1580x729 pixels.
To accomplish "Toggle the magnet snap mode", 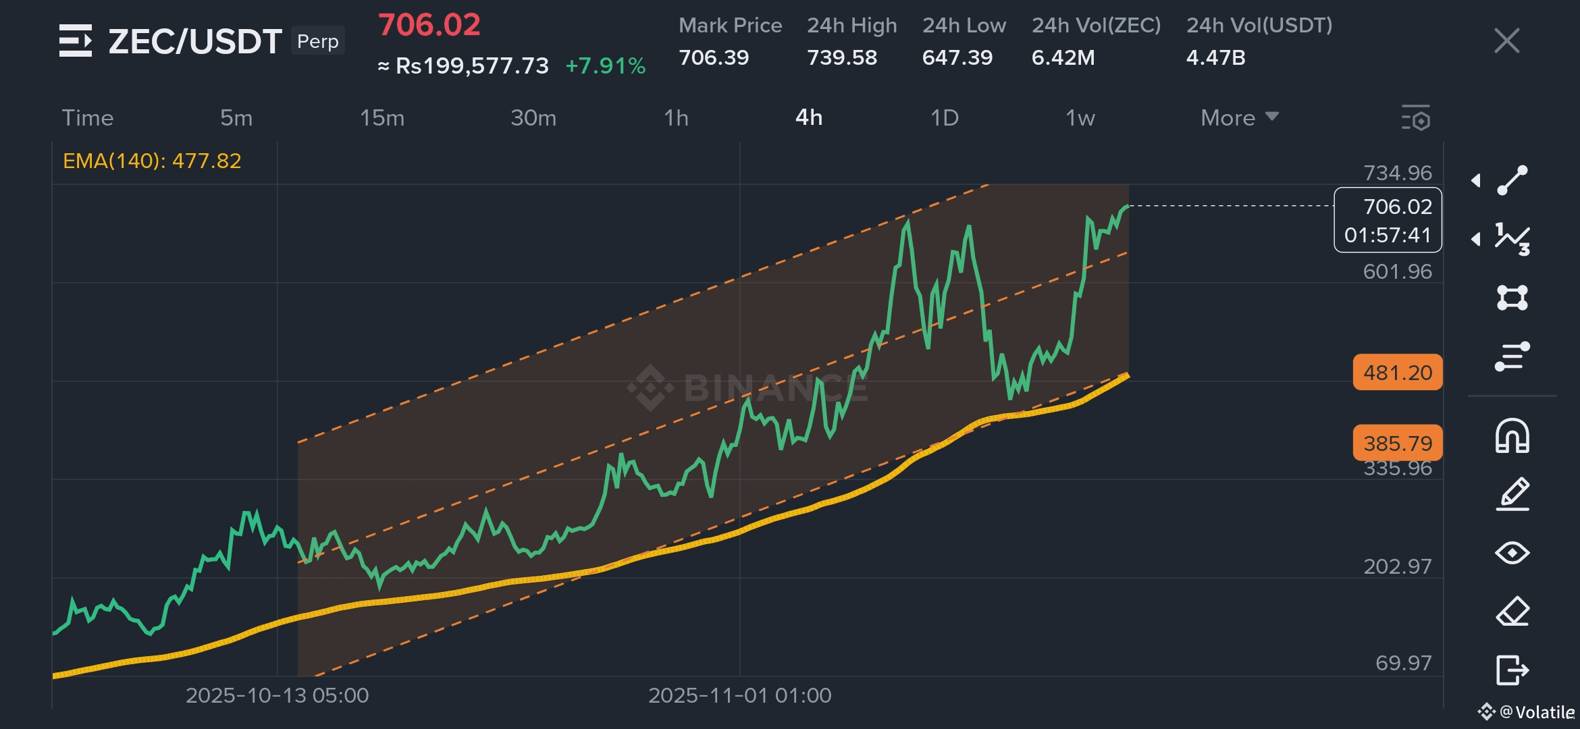I will pos(1512,436).
